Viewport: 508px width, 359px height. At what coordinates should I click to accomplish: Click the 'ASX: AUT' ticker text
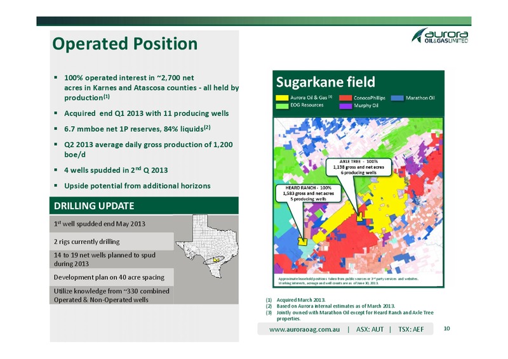click(x=370, y=329)
